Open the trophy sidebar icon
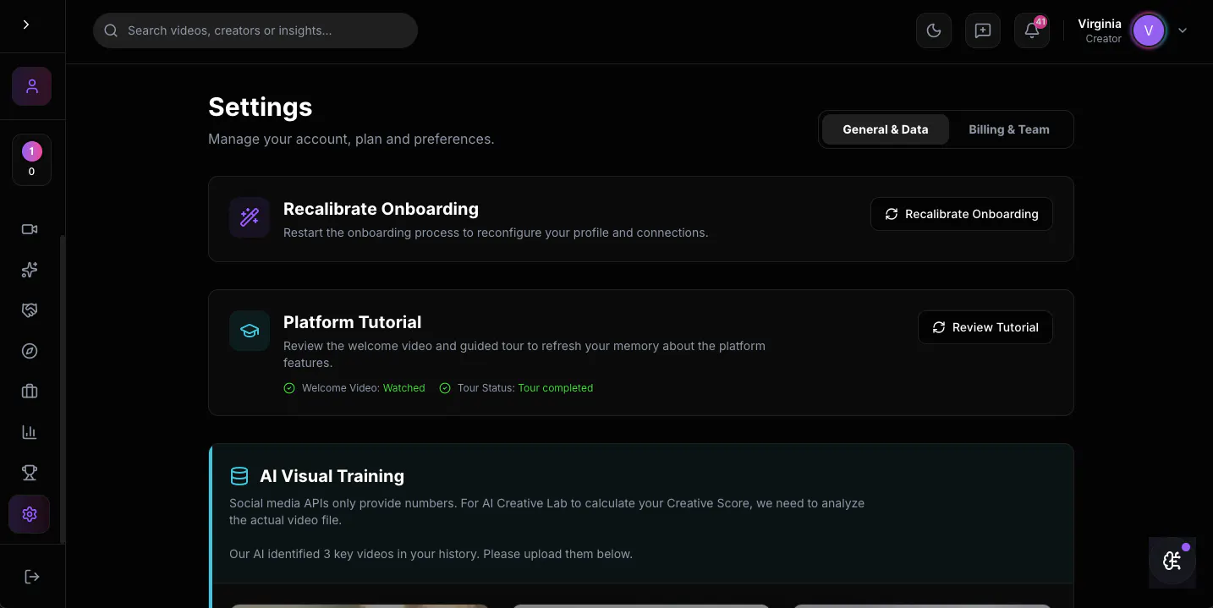This screenshot has width=1213, height=608. coord(30,473)
